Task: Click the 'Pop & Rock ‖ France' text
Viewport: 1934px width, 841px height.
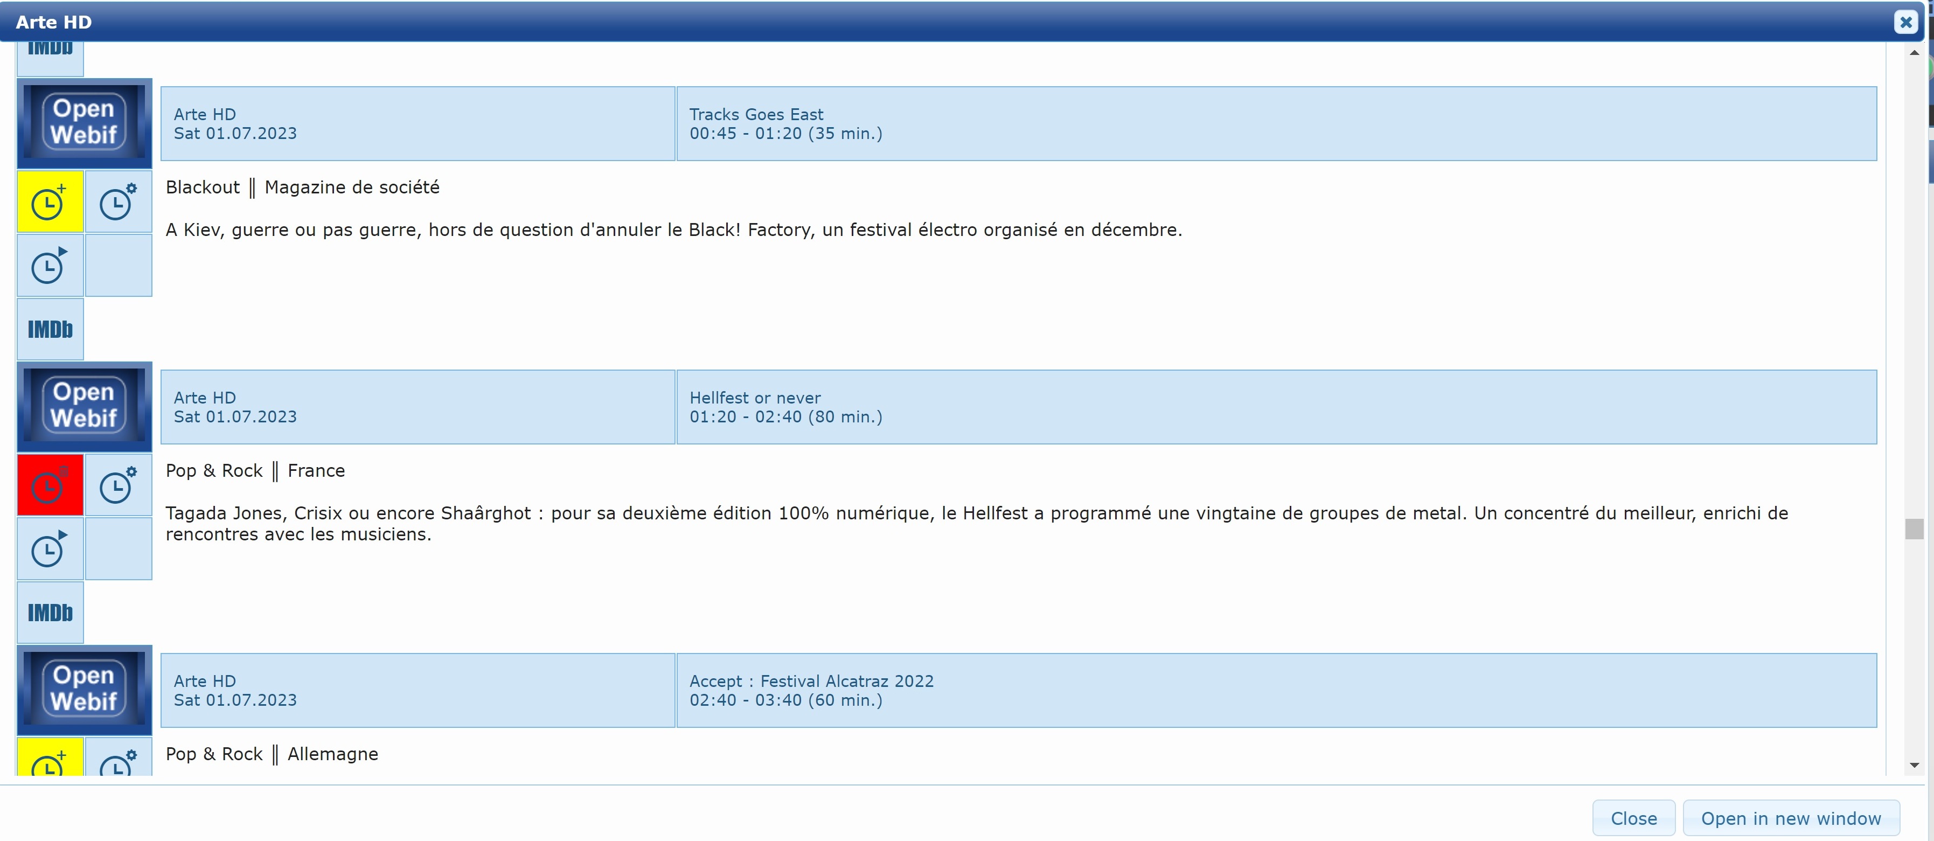Action: point(255,471)
